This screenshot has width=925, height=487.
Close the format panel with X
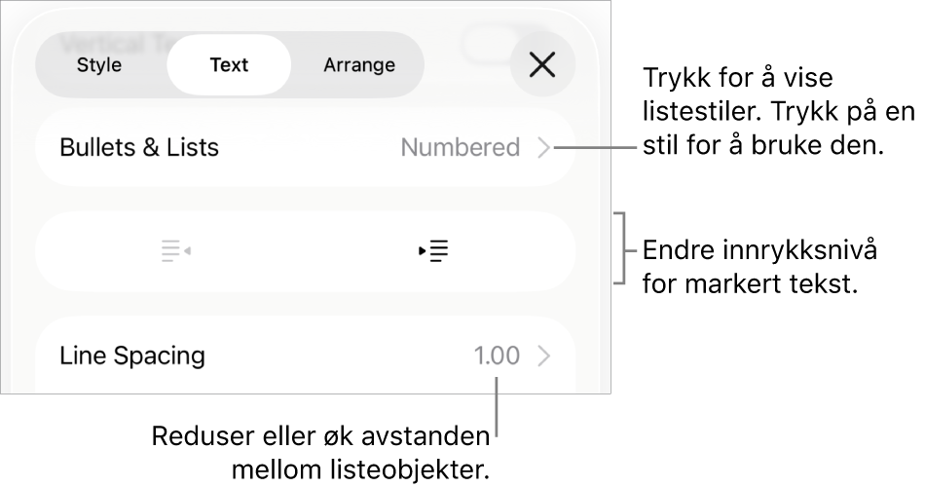(542, 65)
